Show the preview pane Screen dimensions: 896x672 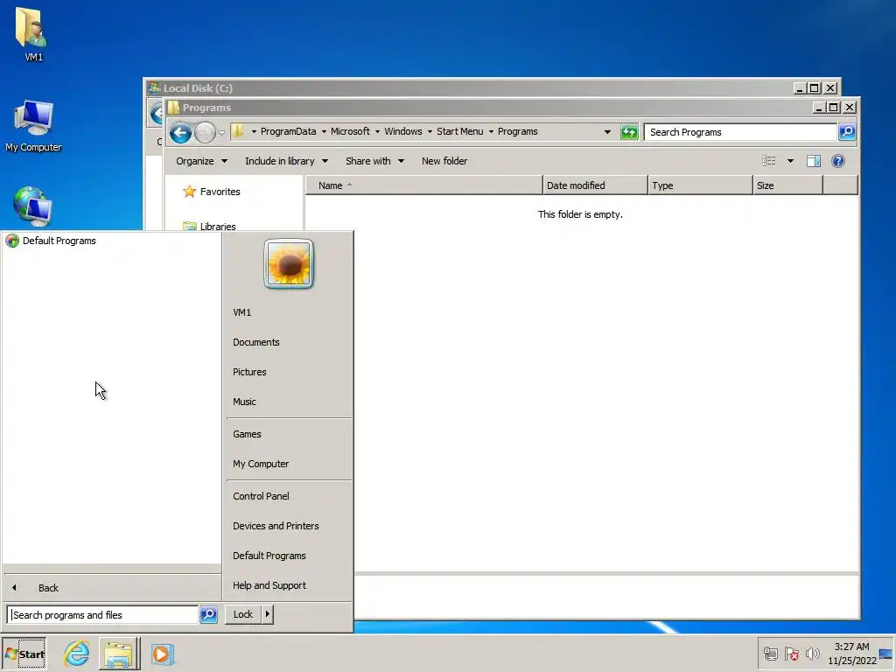click(x=814, y=161)
